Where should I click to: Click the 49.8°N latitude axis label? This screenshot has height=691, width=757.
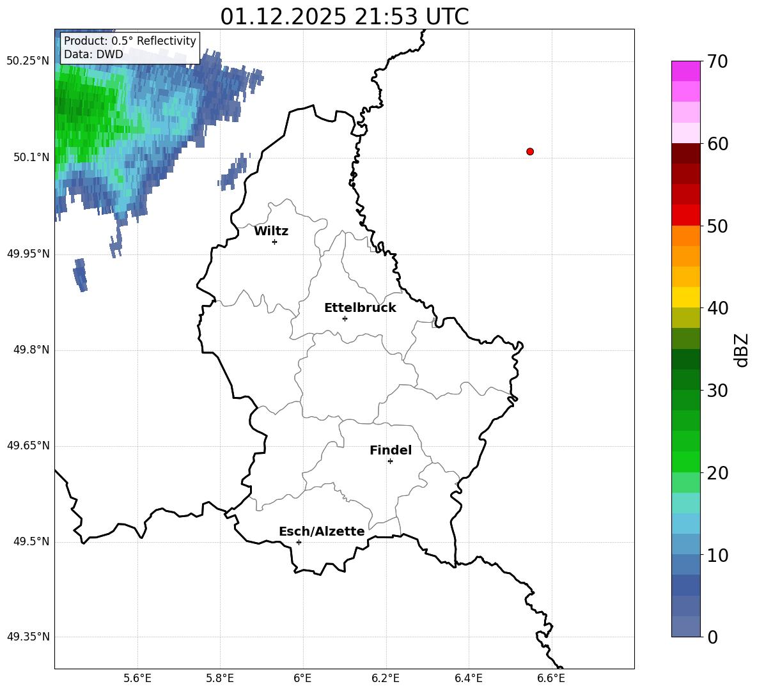pos(31,350)
